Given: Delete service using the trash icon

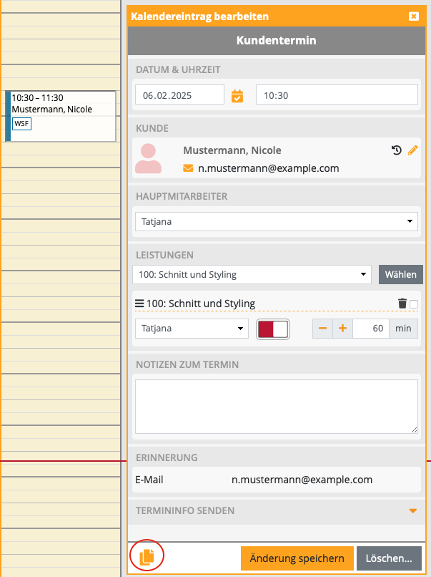Looking at the screenshot, I should (402, 304).
